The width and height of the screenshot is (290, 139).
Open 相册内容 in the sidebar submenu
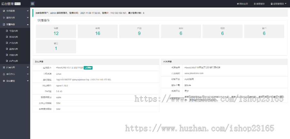(x=15, y=55)
